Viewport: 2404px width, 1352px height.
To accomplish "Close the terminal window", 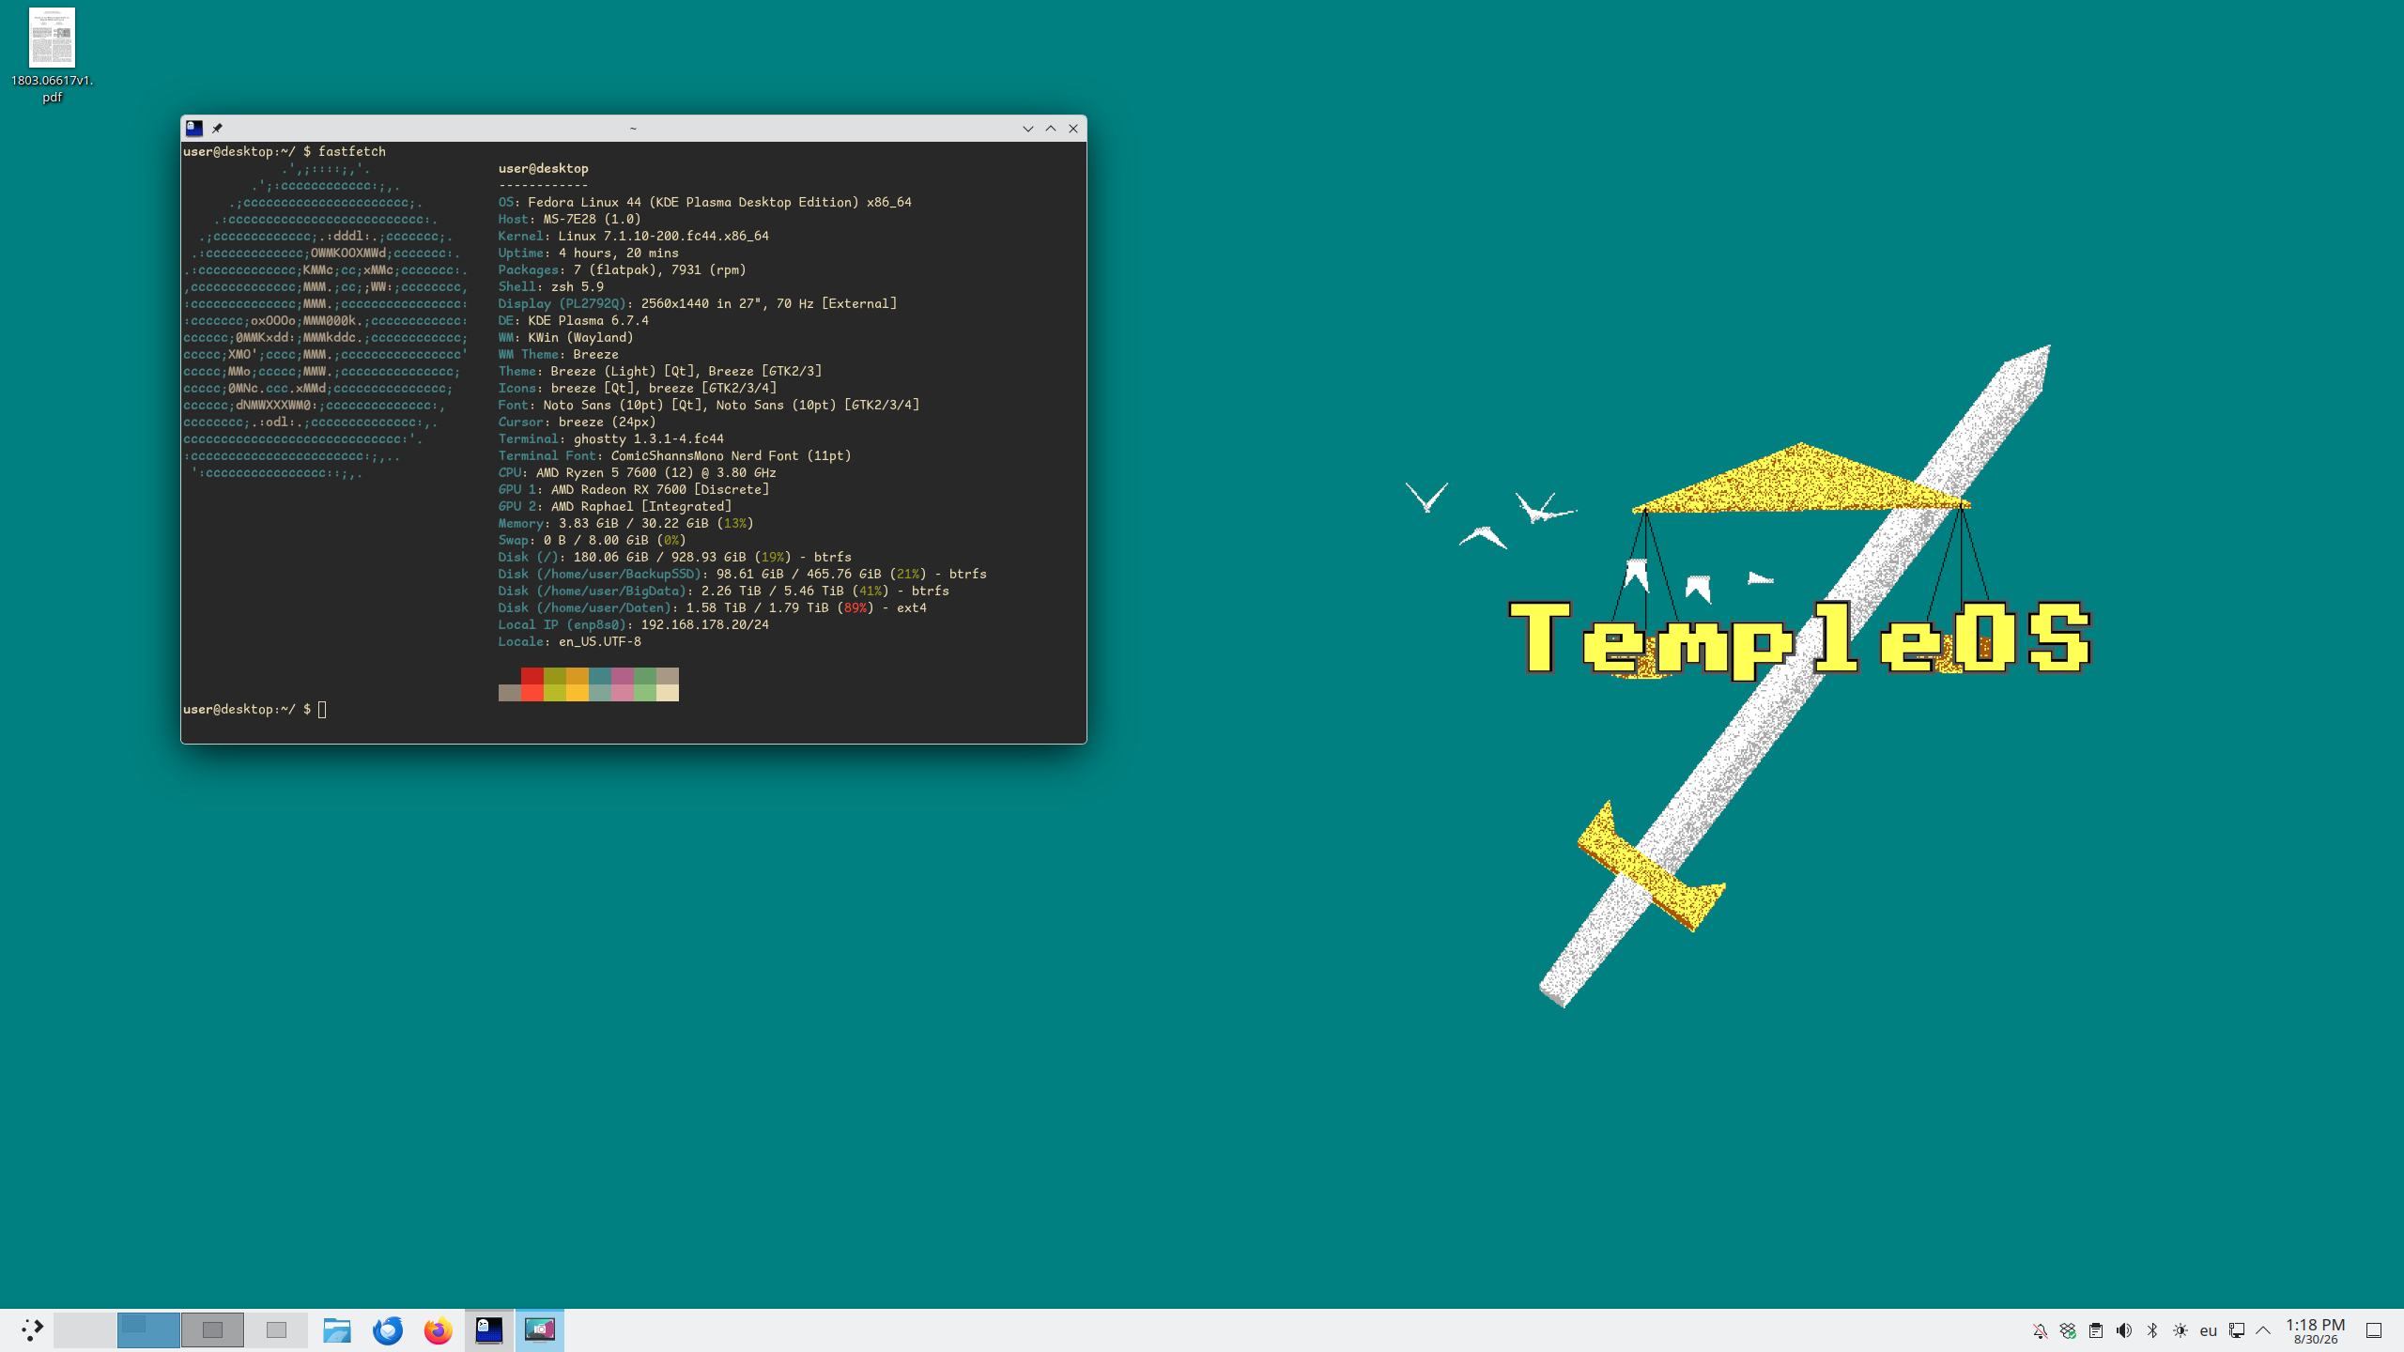I will [1073, 129].
